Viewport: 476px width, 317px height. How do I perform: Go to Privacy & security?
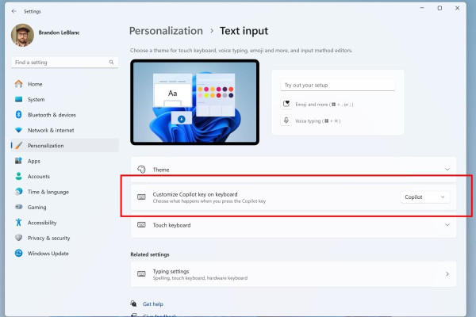click(x=65, y=238)
